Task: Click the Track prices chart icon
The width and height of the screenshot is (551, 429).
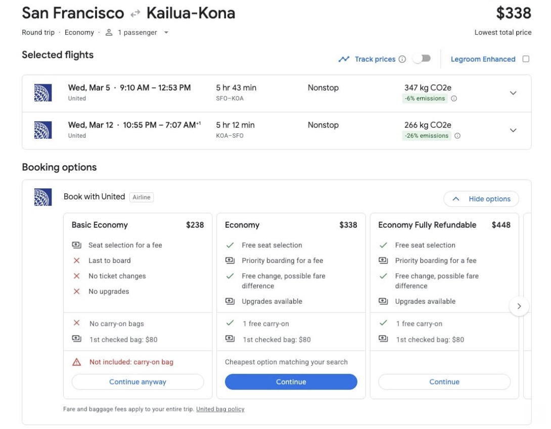Action: [344, 59]
